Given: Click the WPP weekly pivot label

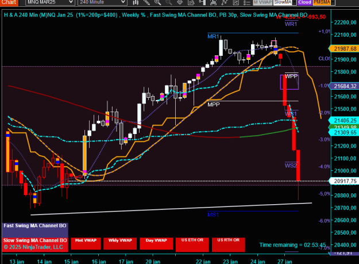Looking at the screenshot, I should 291,76.
